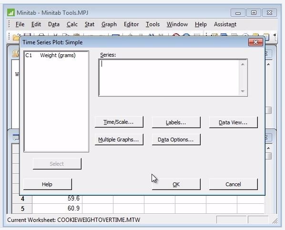The height and width of the screenshot is (230, 285).
Task: Open the Edit menu
Action: point(36,24)
